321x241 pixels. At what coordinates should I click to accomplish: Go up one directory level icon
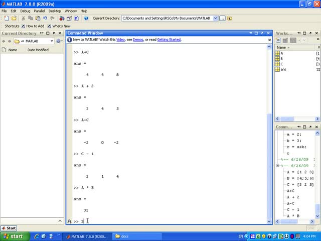click(230, 18)
